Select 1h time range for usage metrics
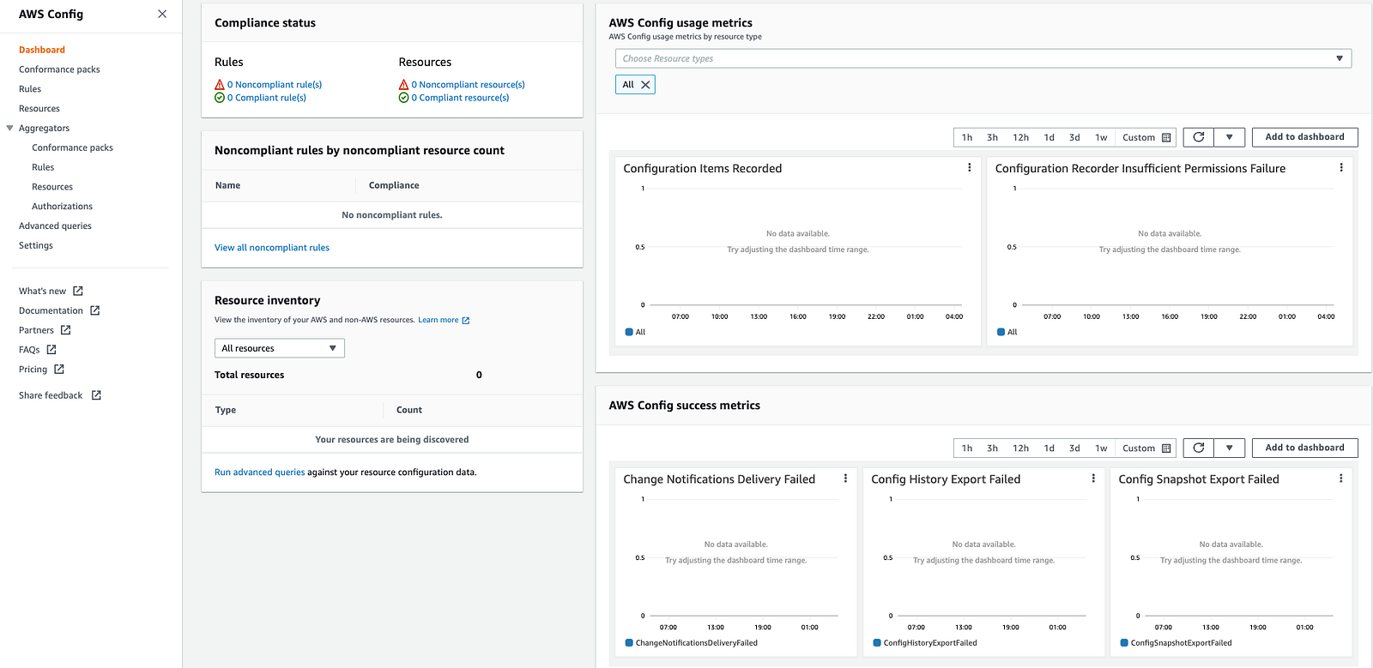This screenshot has width=1373, height=668. [x=967, y=137]
